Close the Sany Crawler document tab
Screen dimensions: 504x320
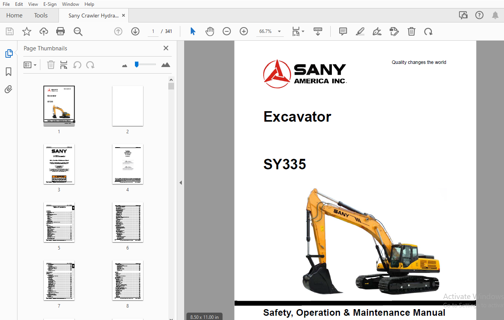click(x=123, y=15)
